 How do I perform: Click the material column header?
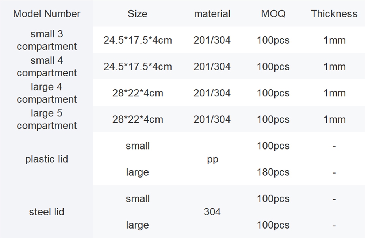coord(212,14)
